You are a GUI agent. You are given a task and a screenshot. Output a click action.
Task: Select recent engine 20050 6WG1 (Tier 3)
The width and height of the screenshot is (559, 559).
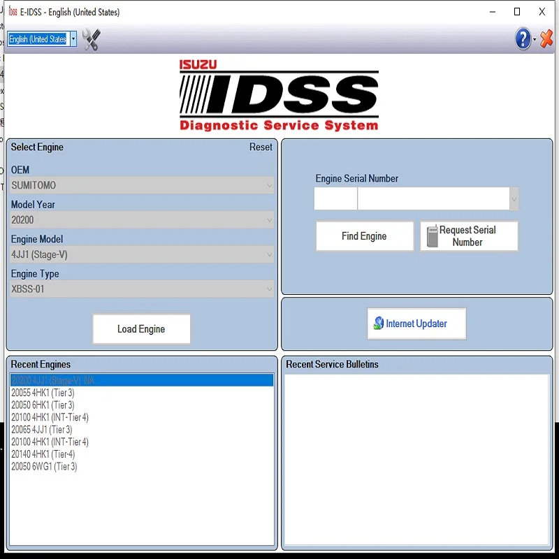[x=142, y=467]
